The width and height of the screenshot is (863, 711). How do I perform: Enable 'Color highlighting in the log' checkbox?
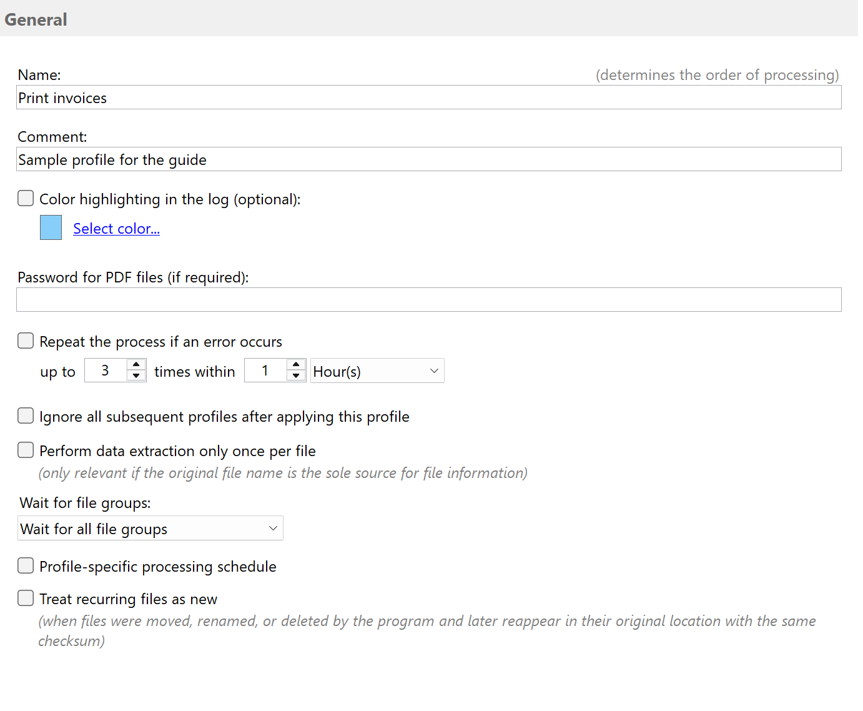(x=26, y=198)
